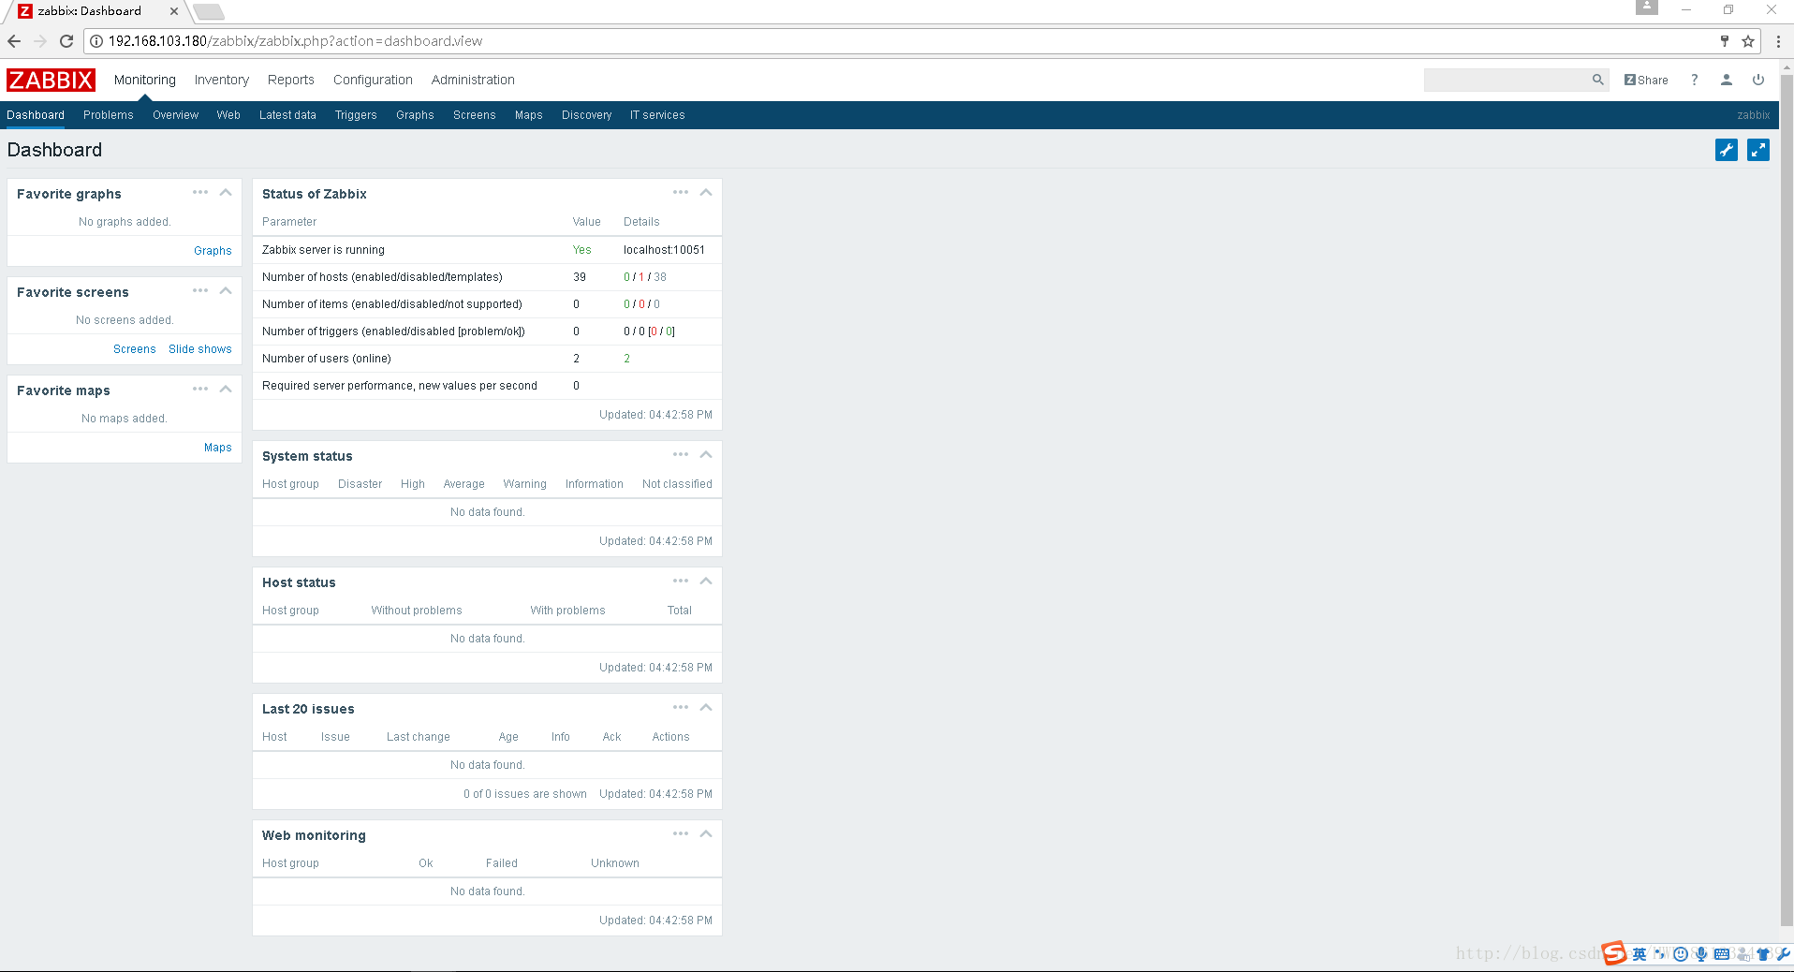Viewport: 1794px width, 972px height.
Task: Bookmark this page with the star icon
Action: pos(1747,41)
